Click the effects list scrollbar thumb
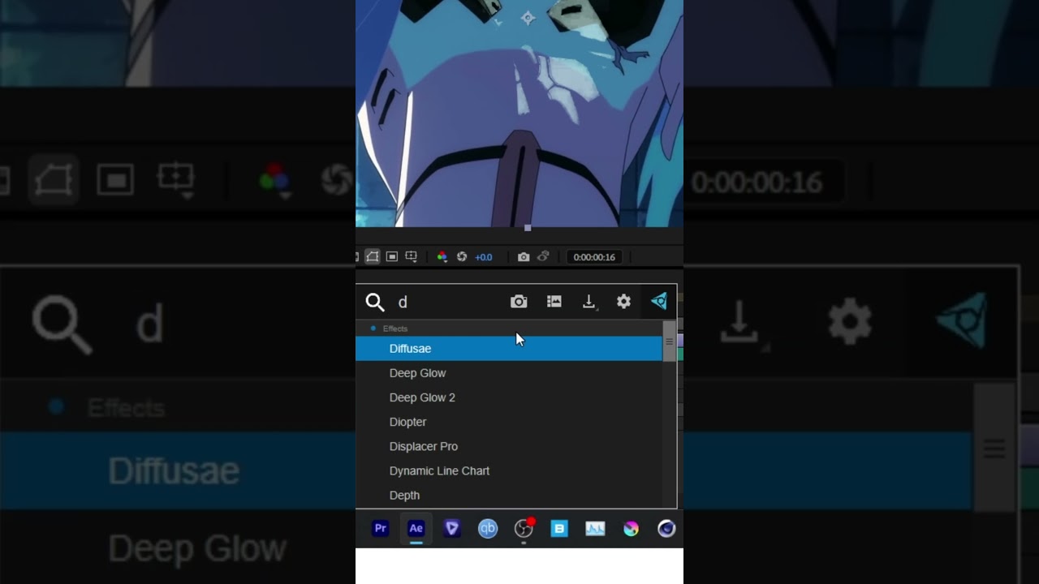1039x584 pixels. [x=670, y=341]
